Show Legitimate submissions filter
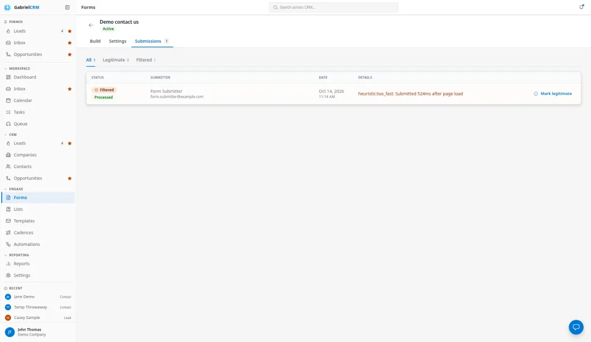Image resolution: width=591 pixels, height=342 pixels. pyautogui.click(x=115, y=60)
